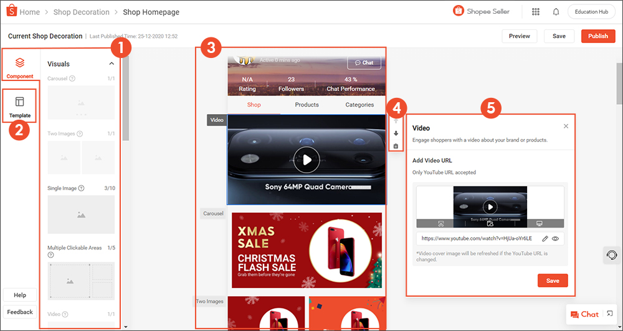This screenshot has height=331, width=623.
Task: Click the Two Images label tag
Action: [210, 301]
